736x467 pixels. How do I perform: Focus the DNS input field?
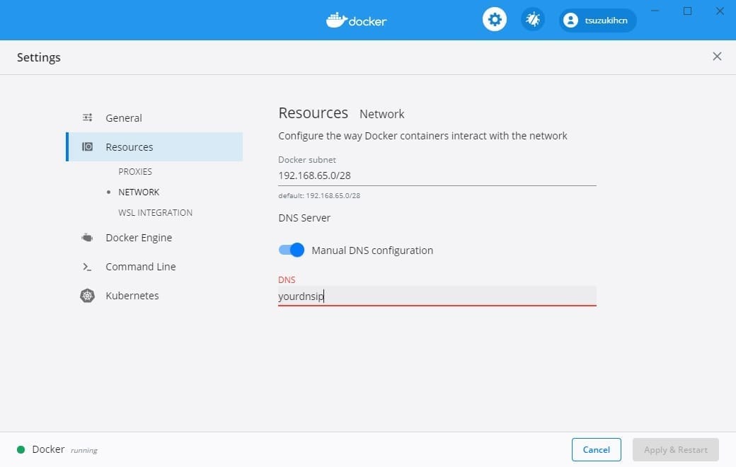click(437, 296)
